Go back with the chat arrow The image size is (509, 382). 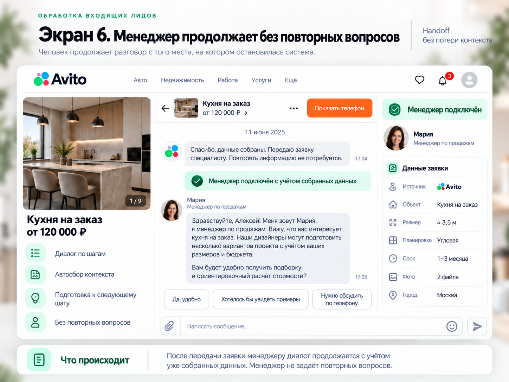[165, 108]
